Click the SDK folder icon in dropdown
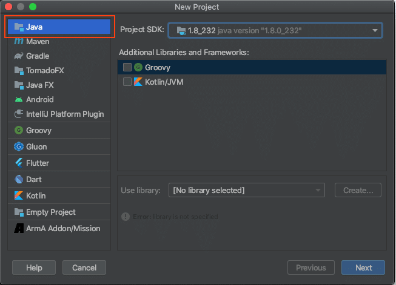Image resolution: width=396 pixels, height=285 pixels. tap(181, 31)
